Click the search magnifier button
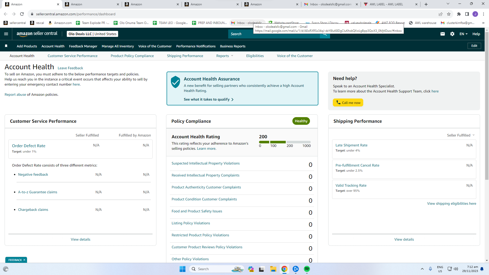 click(x=325, y=34)
